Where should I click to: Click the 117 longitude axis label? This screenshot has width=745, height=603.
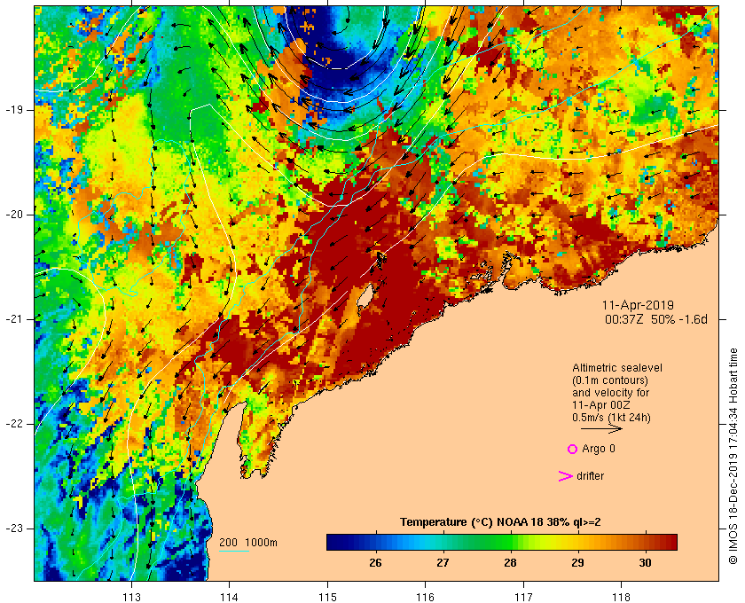click(x=523, y=596)
